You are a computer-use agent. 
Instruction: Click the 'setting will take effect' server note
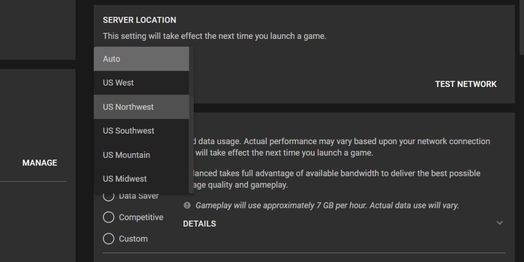214,36
